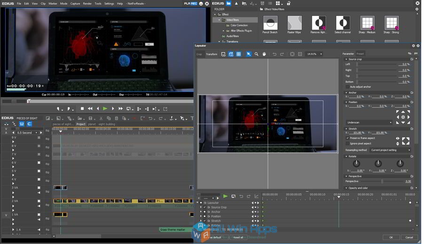Toggle the guide grid icon in Layouter

pyautogui.click(x=238, y=54)
